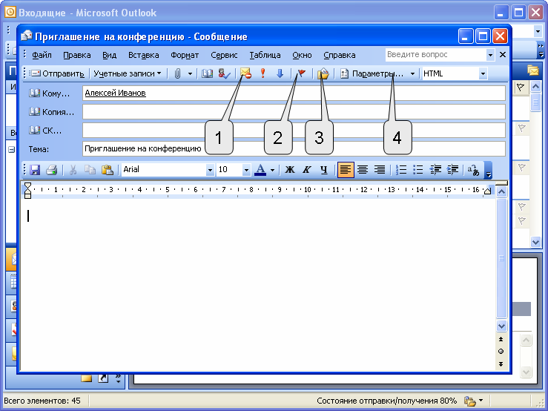Screen dimensions: 548x411
Task: Select align left button
Action: coord(346,170)
